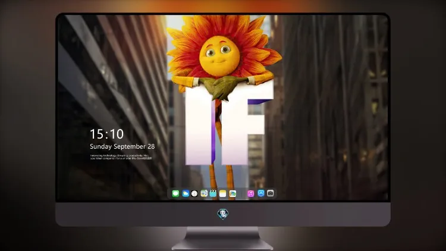Screen dimensions: 446x251
Task: Click the mascot logo on monitor chin
Action: [223, 214]
